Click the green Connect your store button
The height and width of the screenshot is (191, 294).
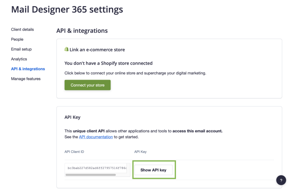(x=88, y=85)
